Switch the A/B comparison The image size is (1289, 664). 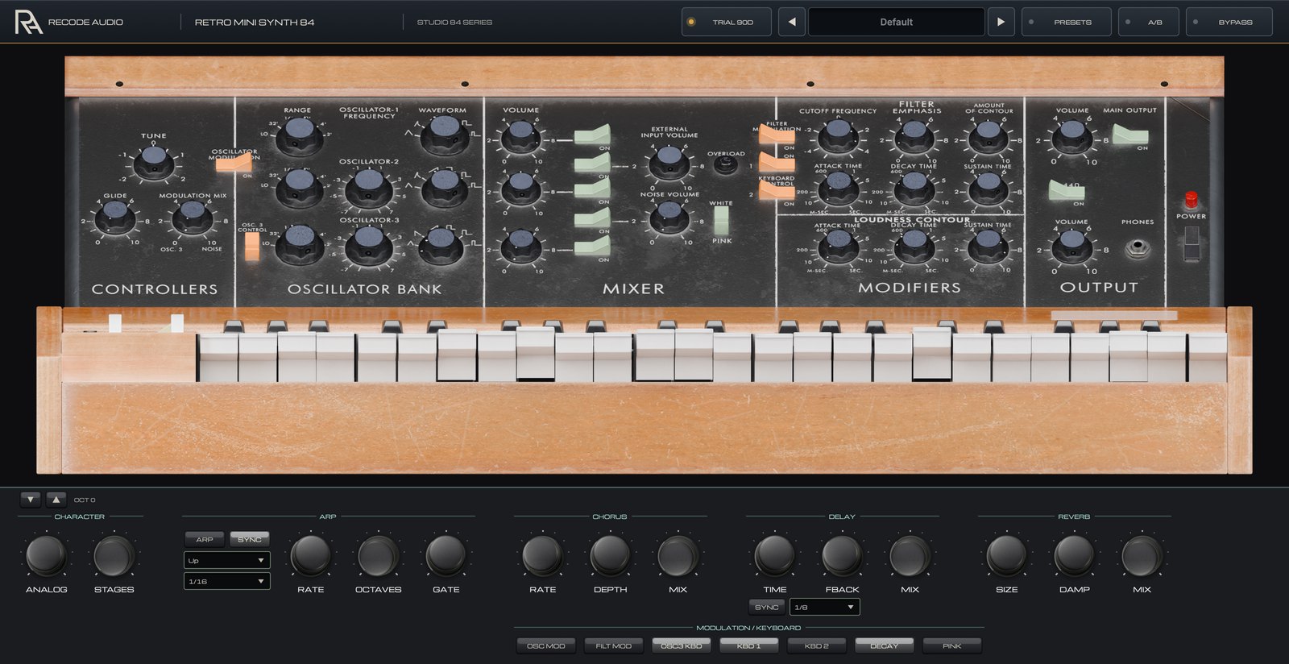[x=1148, y=22]
